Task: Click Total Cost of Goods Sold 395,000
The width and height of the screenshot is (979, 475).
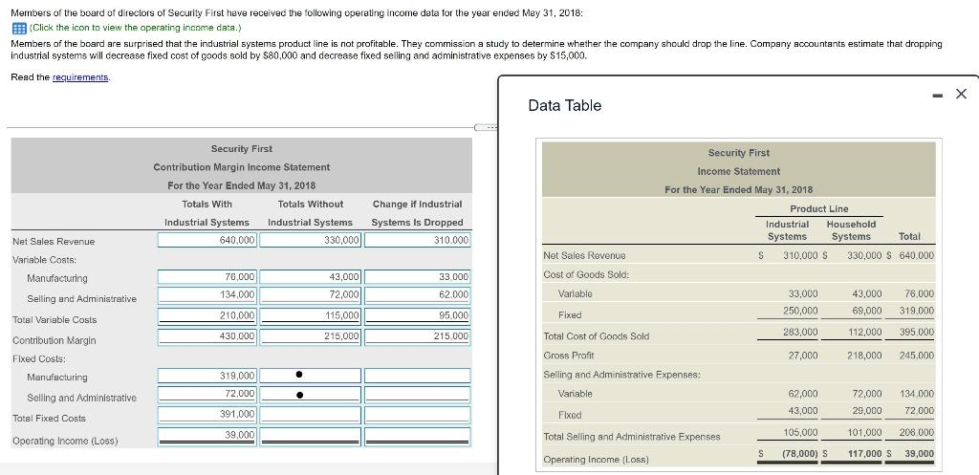Action: click(917, 332)
